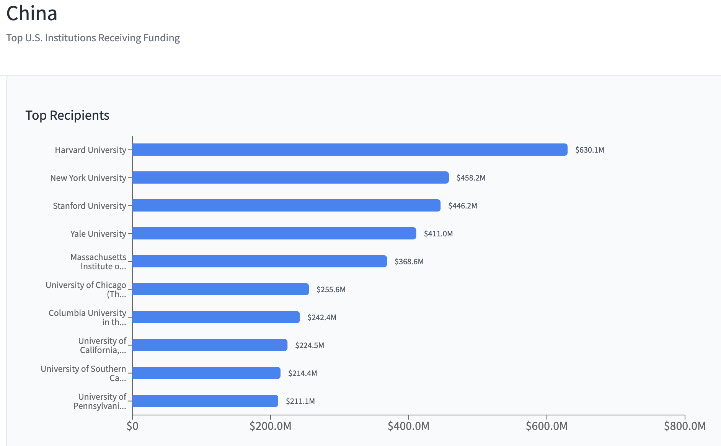This screenshot has height=446, width=721.
Task: Click the Top U.S. Institutions subtitle
Action: (93, 38)
